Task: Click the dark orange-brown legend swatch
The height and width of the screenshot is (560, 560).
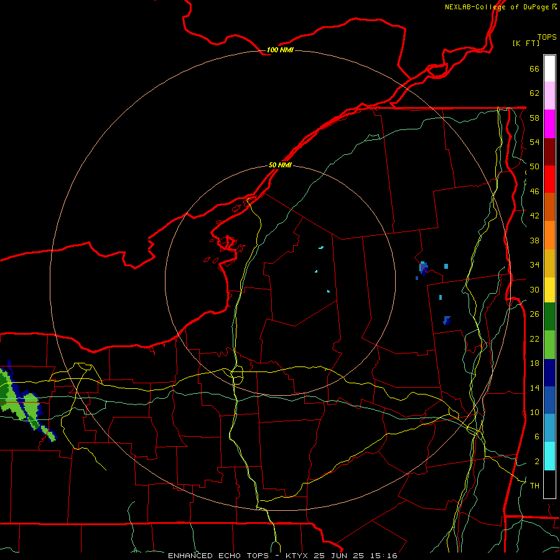Action: tap(549, 207)
